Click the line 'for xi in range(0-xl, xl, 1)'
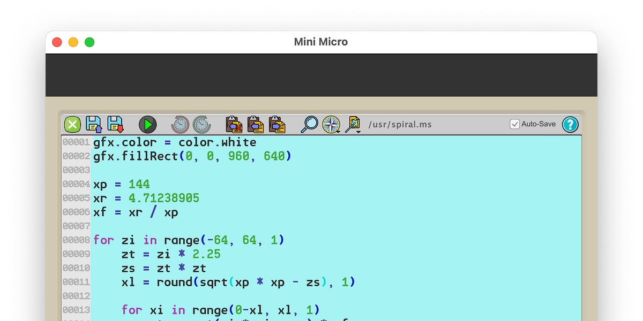 click(x=221, y=310)
